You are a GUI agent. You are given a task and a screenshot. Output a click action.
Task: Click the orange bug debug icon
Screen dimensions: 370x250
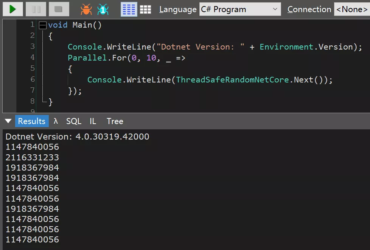click(x=86, y=9)
